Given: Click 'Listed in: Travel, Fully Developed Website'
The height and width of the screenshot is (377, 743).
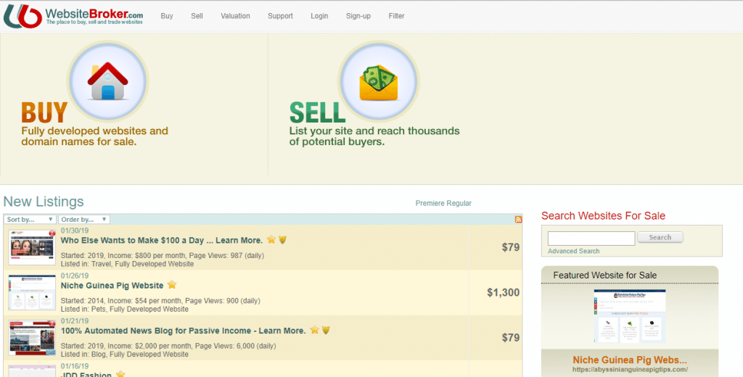Looking at the screenshot, I should point(127,264).
